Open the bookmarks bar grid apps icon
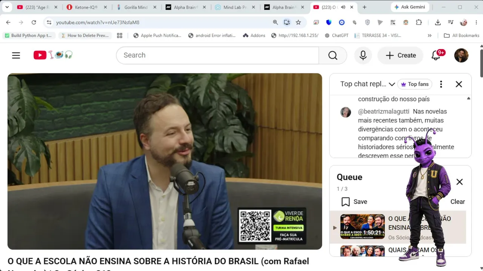The width and height of the screenshot is (483, 271). (120, 36)
